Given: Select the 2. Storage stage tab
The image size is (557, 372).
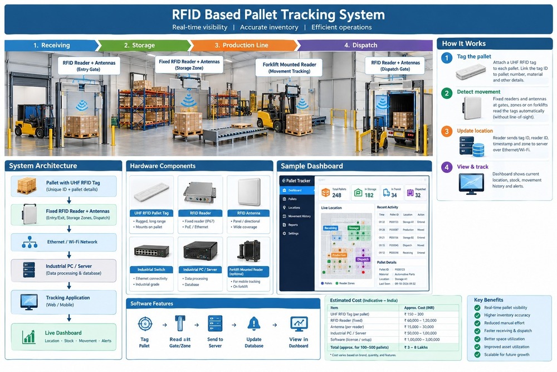Looking at the screenshot, I should [x=144, y=45].
